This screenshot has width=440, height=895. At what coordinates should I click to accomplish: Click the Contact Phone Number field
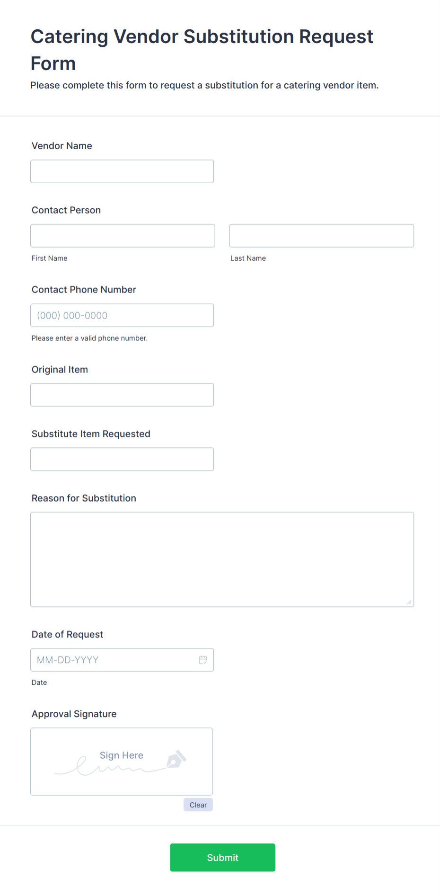tap(122, 315)
